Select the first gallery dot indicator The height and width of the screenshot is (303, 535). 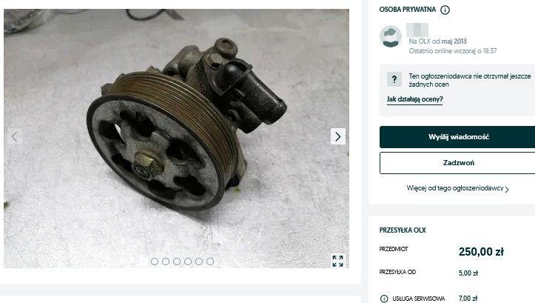[x=155, y=262]
